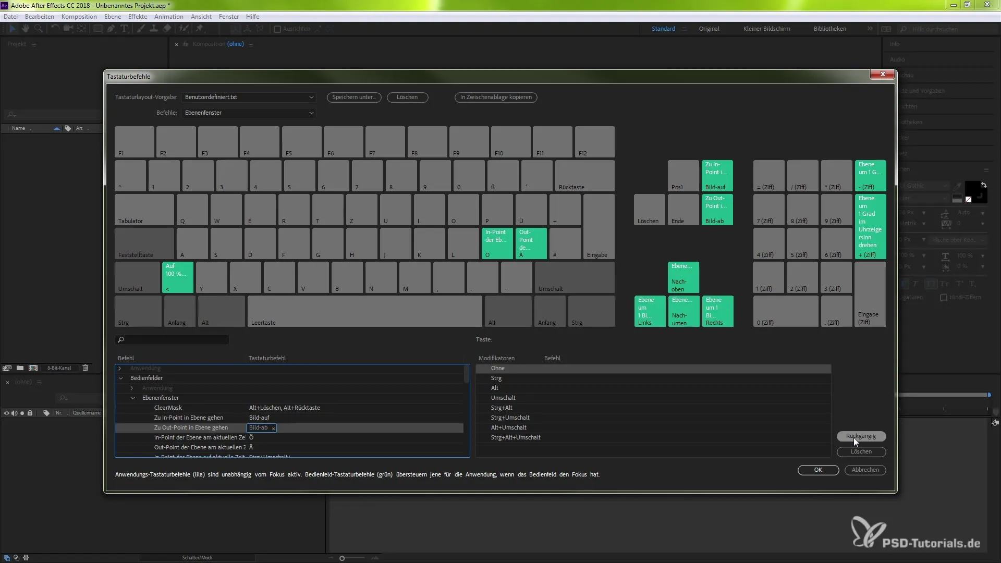1001x563 pixels.
Task: Select the Hand tool in toolbar
Action: pyautogui.click(x=25, y=29)
